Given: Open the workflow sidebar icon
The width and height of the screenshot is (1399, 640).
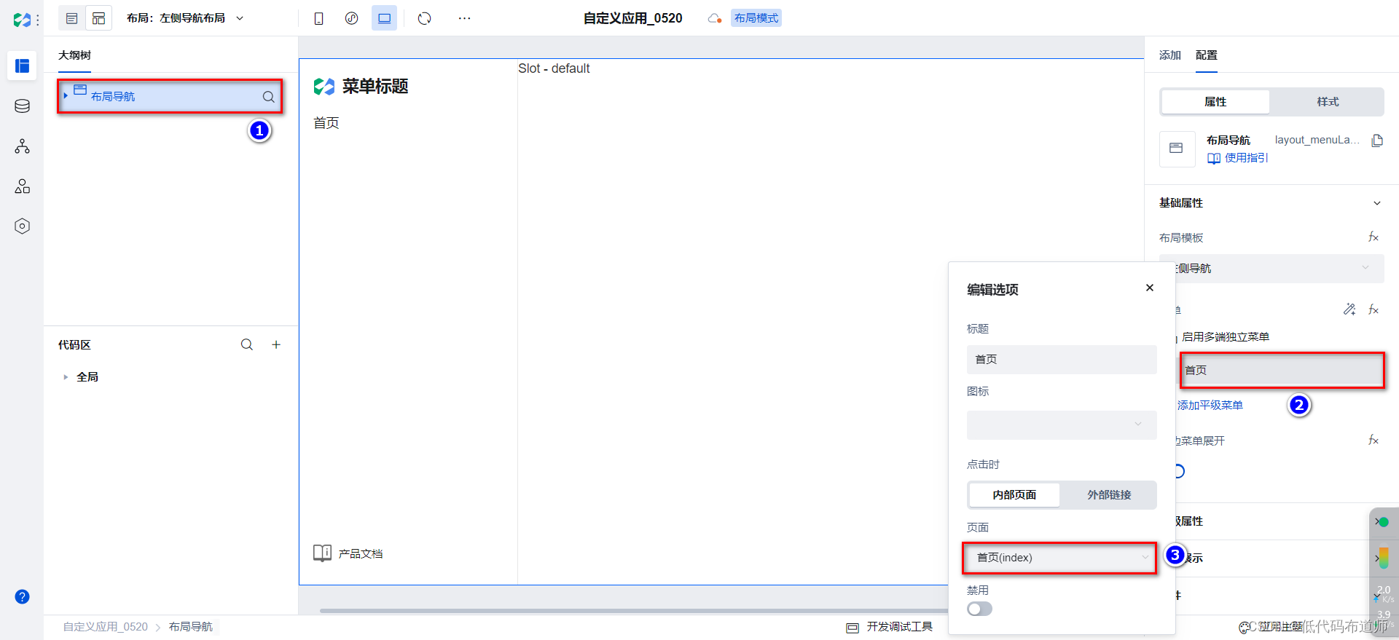Looking at the screenshot, I should (22, 146).
